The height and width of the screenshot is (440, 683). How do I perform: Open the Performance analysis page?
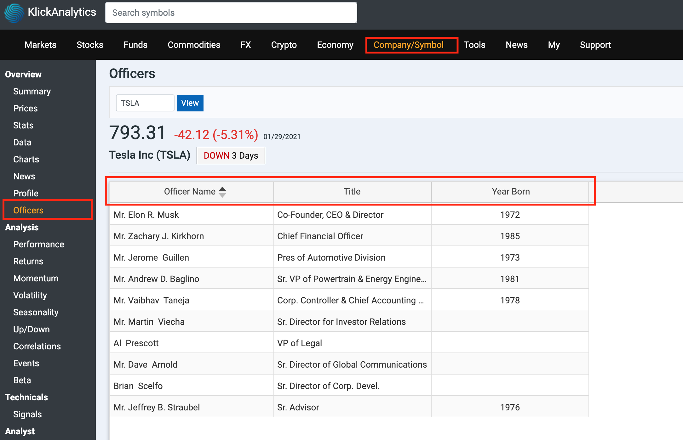tap(39, 244)
